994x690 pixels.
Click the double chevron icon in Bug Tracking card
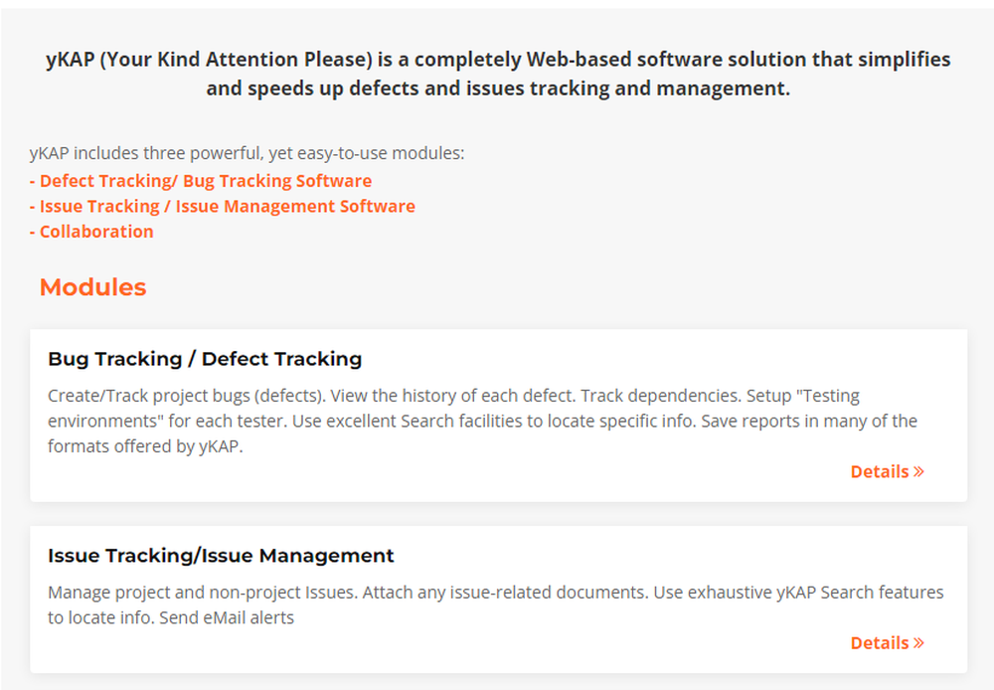(918, 471)
